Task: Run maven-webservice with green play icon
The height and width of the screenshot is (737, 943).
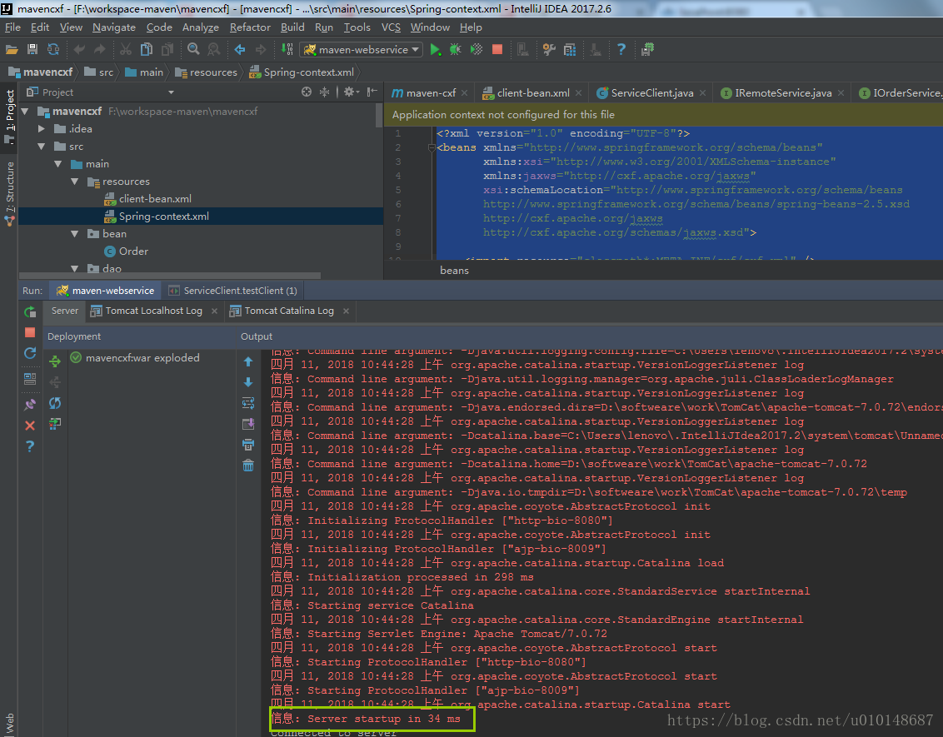Action: pyautogui.click(x=436, y=50)
